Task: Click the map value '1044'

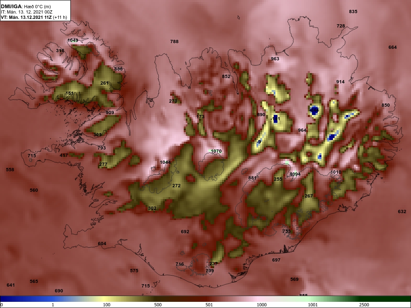Action: 165,162
